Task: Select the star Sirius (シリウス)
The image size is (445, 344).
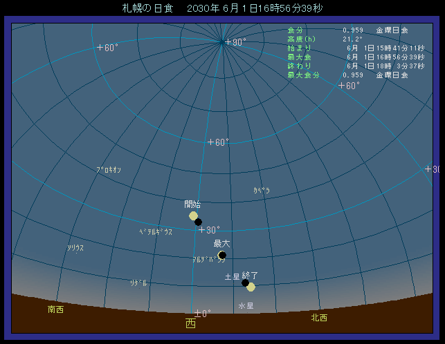Action: click(x=75, y=248)
